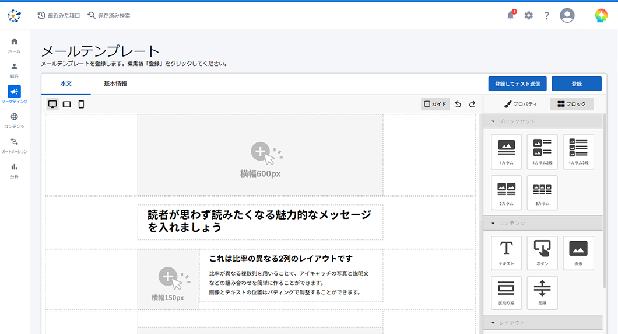Click the colorful assistant icon at top right
The image size is (618, 334).
click(601, 15)
